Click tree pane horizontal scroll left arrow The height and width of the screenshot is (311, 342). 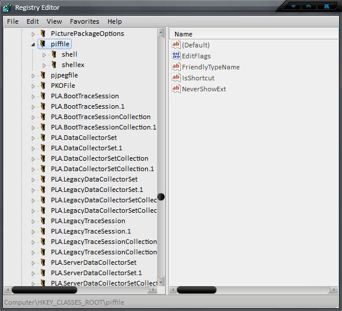(8, 290)
